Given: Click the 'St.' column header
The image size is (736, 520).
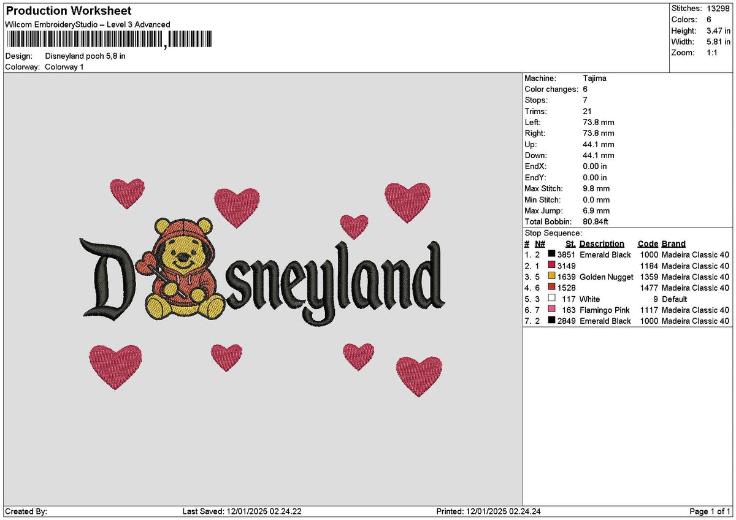Looking at the screenshot, I should (570, 244).
